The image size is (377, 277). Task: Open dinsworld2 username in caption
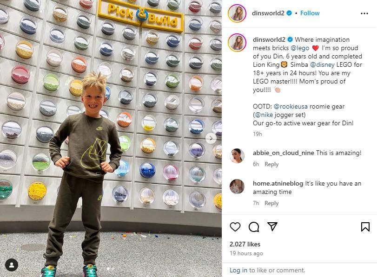pyautogui.click(x=269, y=39)
